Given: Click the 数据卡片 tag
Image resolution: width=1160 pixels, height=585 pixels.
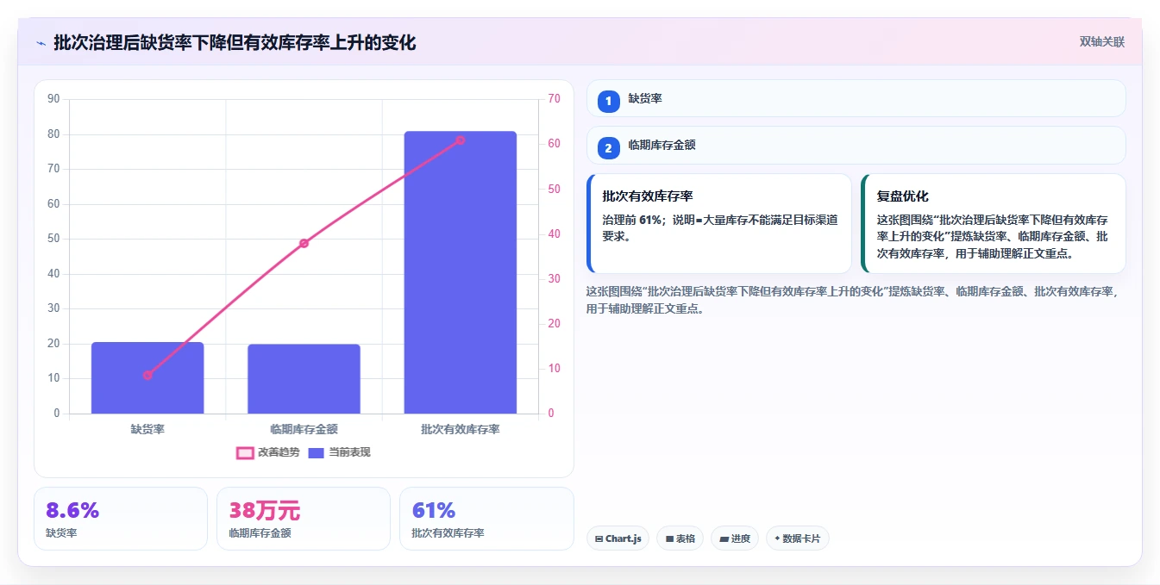Looking at the screenshot, I should click(798, 538).
